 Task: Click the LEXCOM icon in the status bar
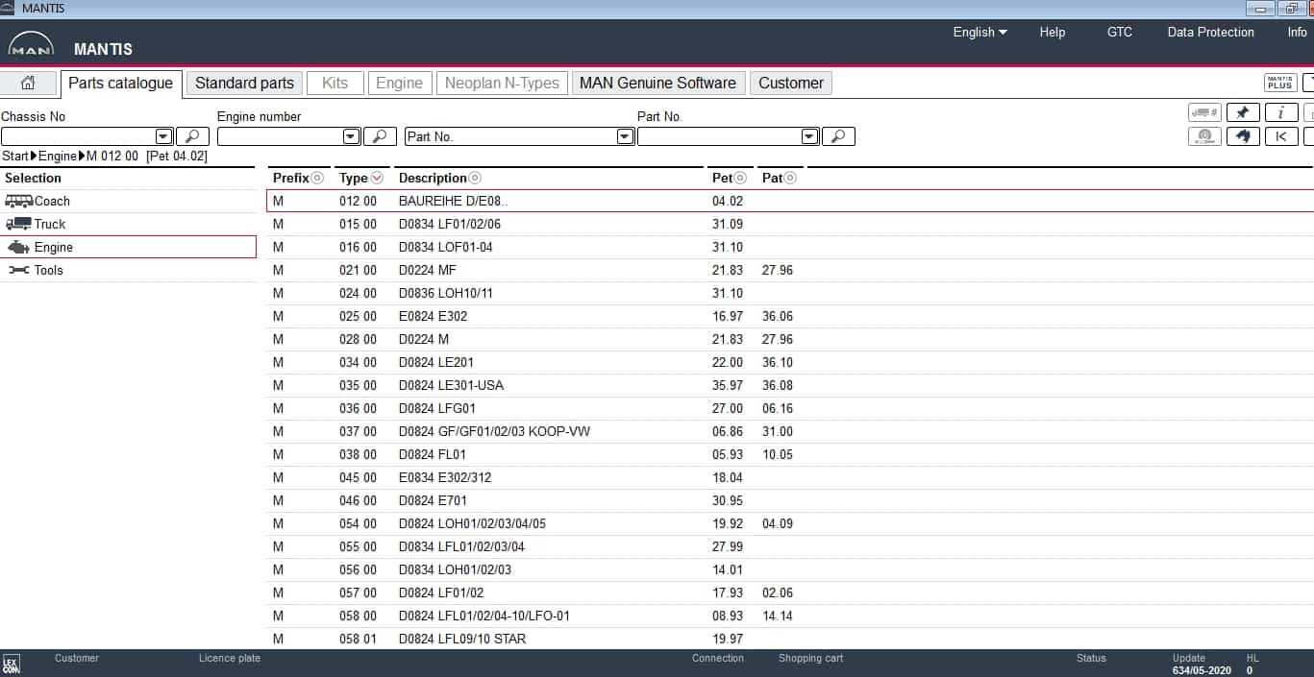pos(12,664)
